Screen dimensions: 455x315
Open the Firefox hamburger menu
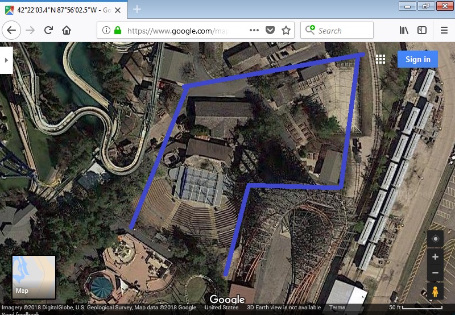[x=444, y=30]
